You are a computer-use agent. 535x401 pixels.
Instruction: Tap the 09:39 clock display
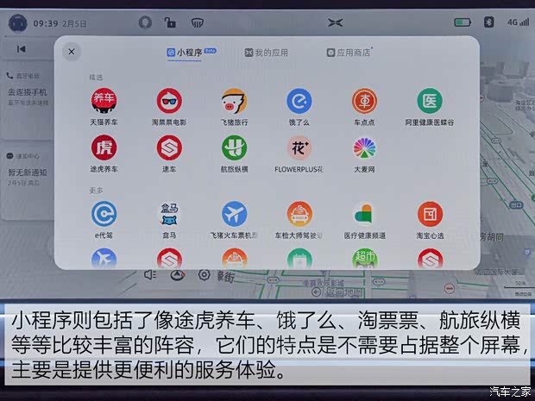(46, 23)
